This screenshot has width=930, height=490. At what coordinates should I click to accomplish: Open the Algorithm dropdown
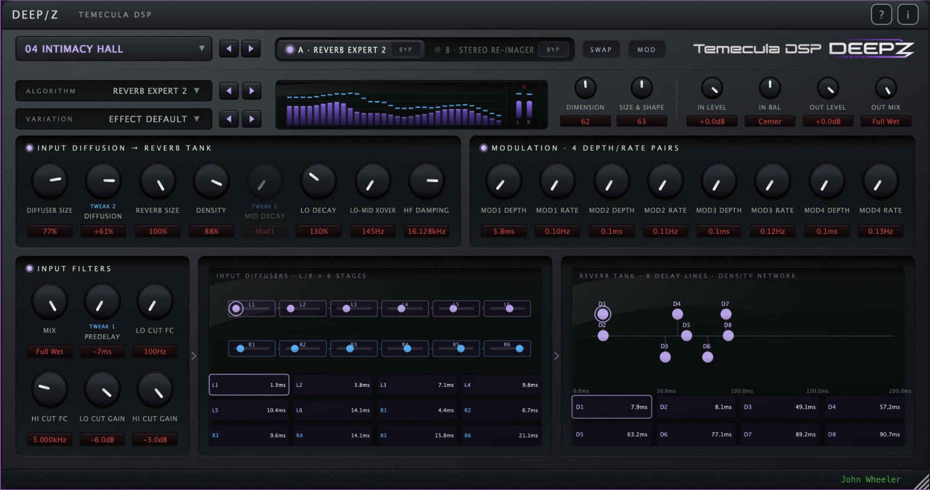[x=114, y=91]
